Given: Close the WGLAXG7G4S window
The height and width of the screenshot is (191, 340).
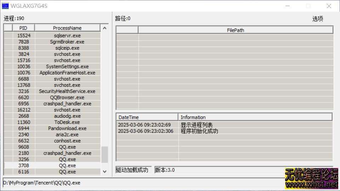Looking at the screenshot, I should pyautogui.click(x=329, y=6).
